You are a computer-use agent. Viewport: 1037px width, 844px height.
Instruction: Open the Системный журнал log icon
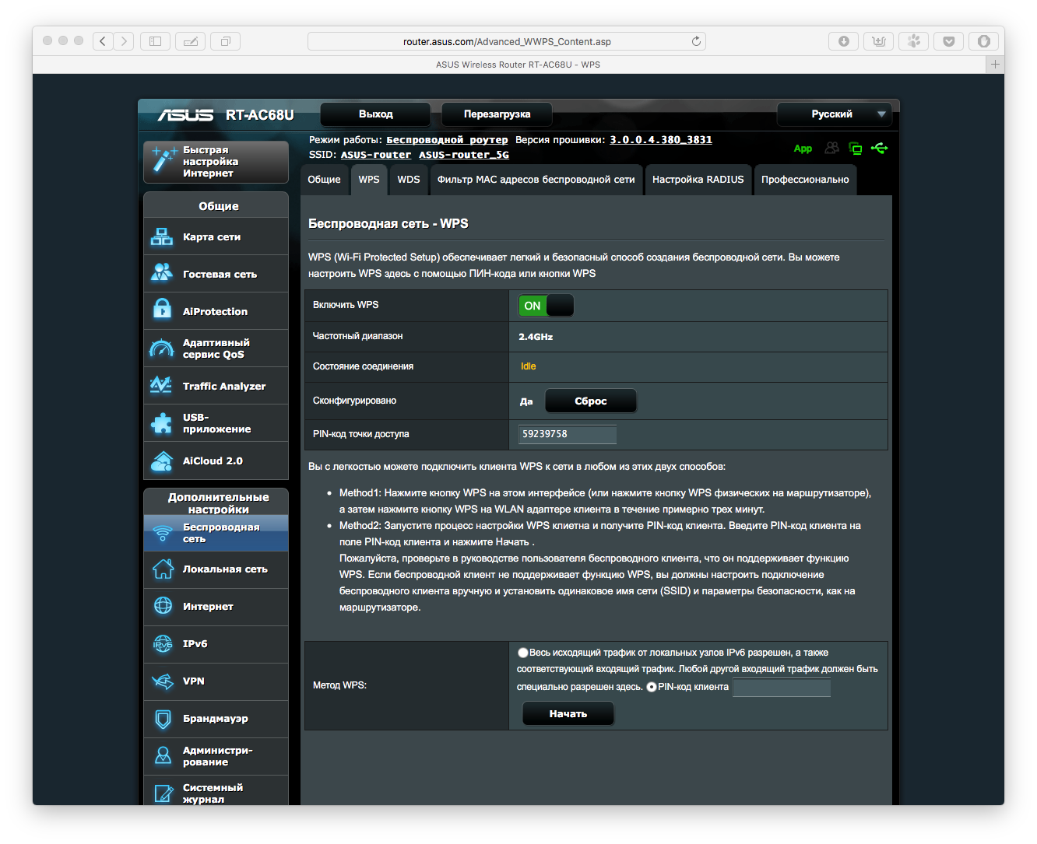point(162,793)
